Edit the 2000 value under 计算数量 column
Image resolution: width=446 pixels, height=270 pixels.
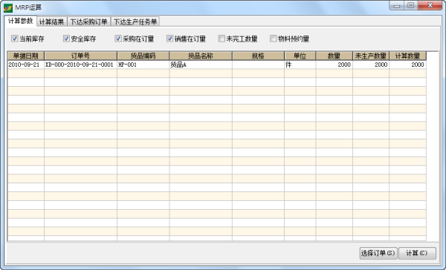[x=407, y=65]
